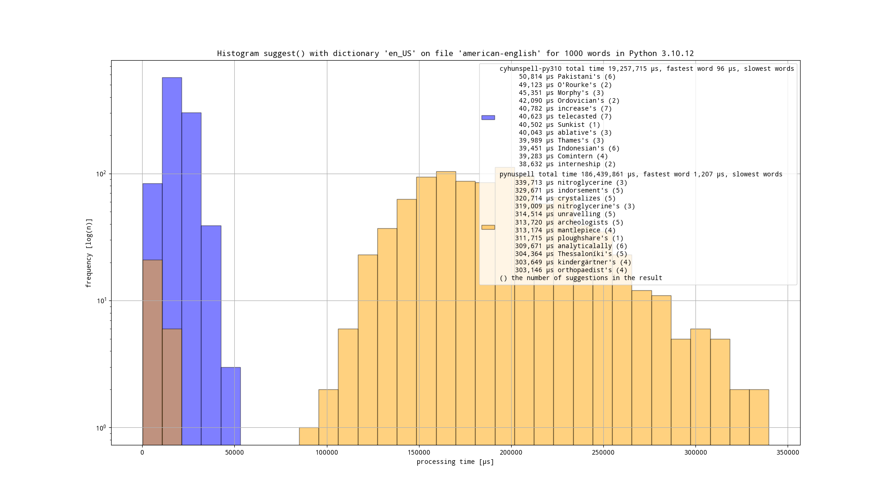Select the 'frequency [log(n)]' axis label
The width and height of the screenshot is (889, 500).
(89, 253)
